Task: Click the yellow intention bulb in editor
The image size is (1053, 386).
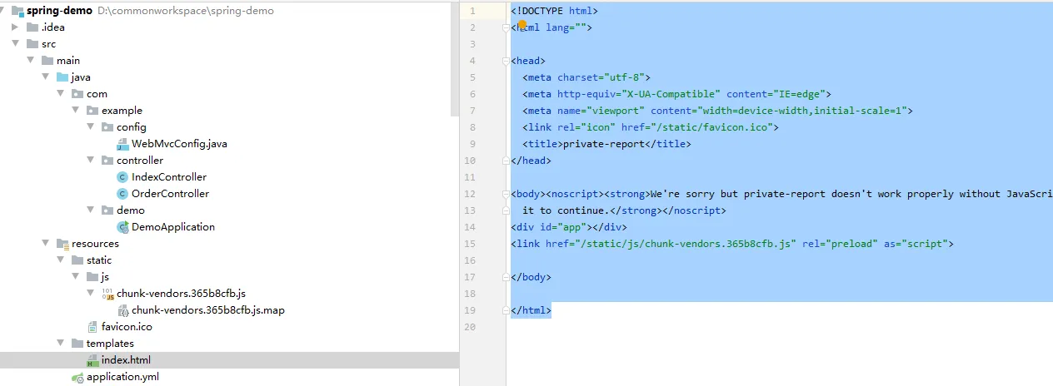Action: (523, 26)
